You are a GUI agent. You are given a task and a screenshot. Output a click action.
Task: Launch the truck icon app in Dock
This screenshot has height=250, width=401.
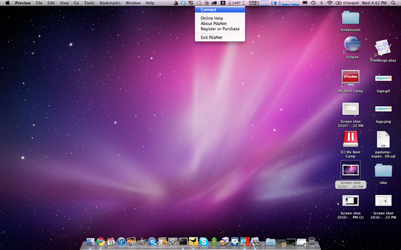pyautogui.click(x=224, y=241)
